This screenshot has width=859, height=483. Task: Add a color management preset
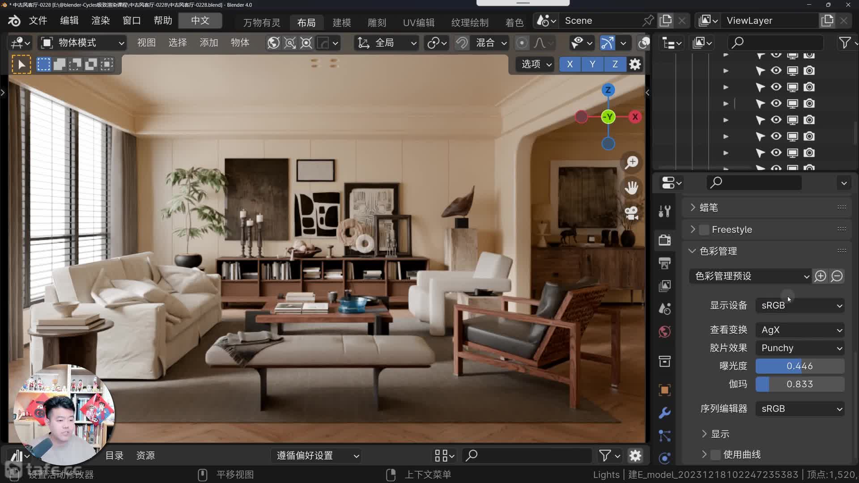820,276
